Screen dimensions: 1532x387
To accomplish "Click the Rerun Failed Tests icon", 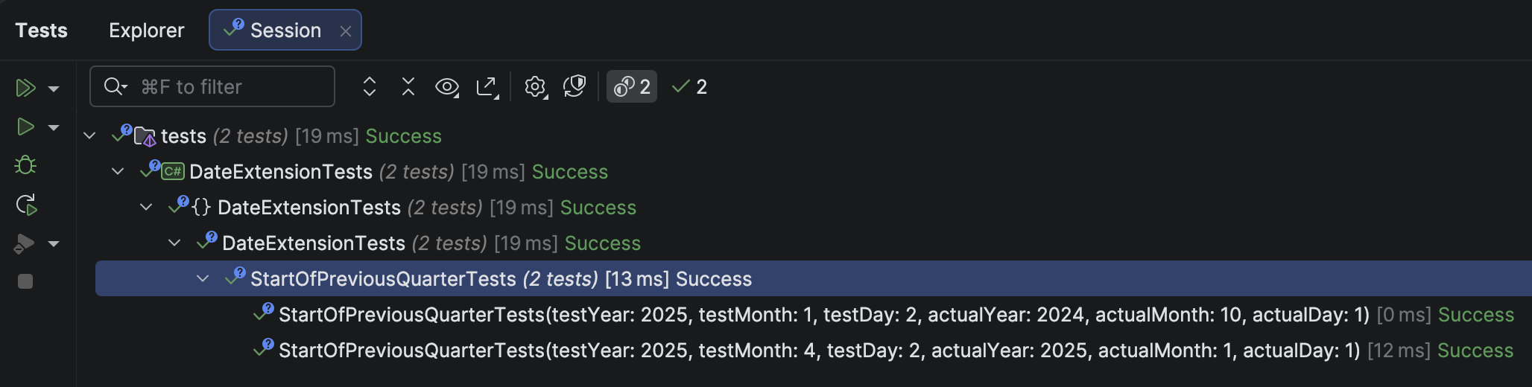I will (x=26, y=205).
